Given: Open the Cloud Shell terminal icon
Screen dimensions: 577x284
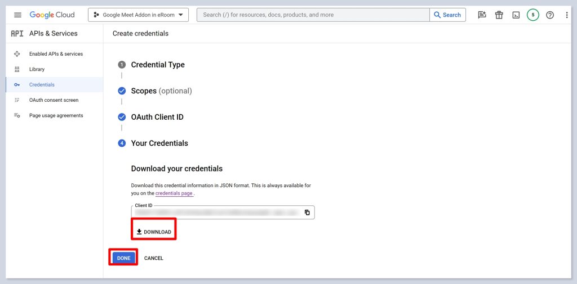Looking at the screenshot, I should click(516, 15).
